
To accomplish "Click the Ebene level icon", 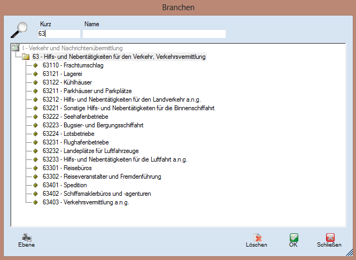I will tap(26, 238).
